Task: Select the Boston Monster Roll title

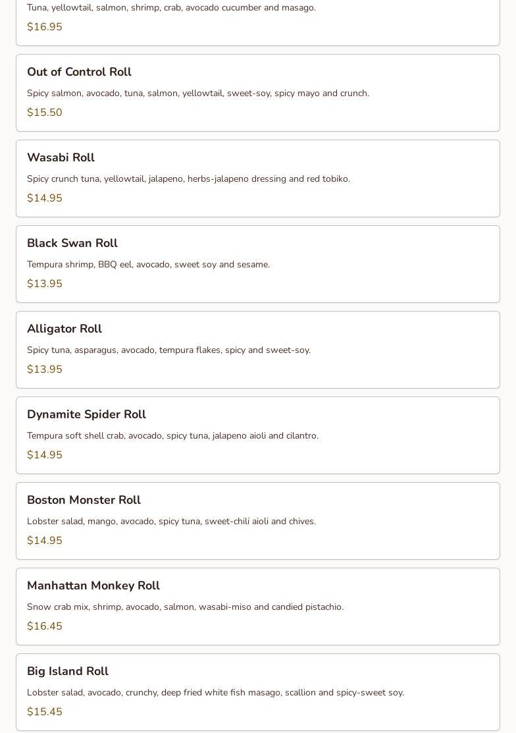Action: pyautogui.click(x=84, y=500)
